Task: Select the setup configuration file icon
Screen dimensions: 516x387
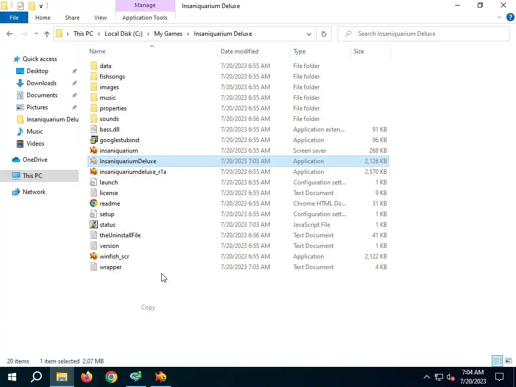Action: pyautogui.click(x=94, y=214)
